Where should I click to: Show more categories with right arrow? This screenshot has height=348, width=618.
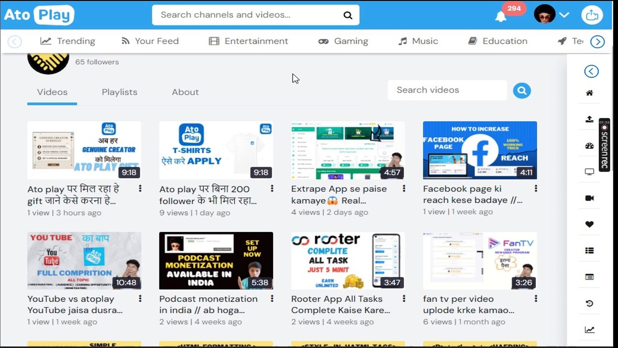coord(598,42)
